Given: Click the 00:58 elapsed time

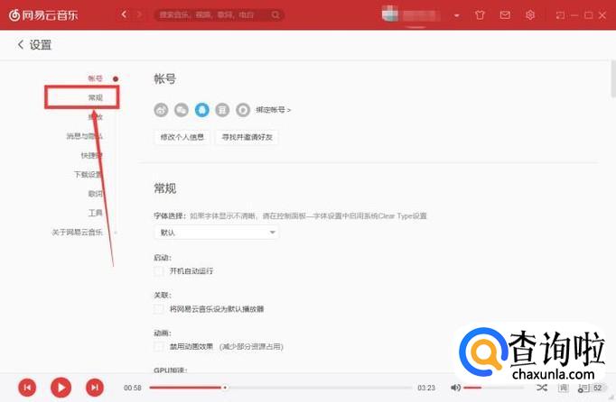Looking at the screenshot, I should click(x=133, y=388).
